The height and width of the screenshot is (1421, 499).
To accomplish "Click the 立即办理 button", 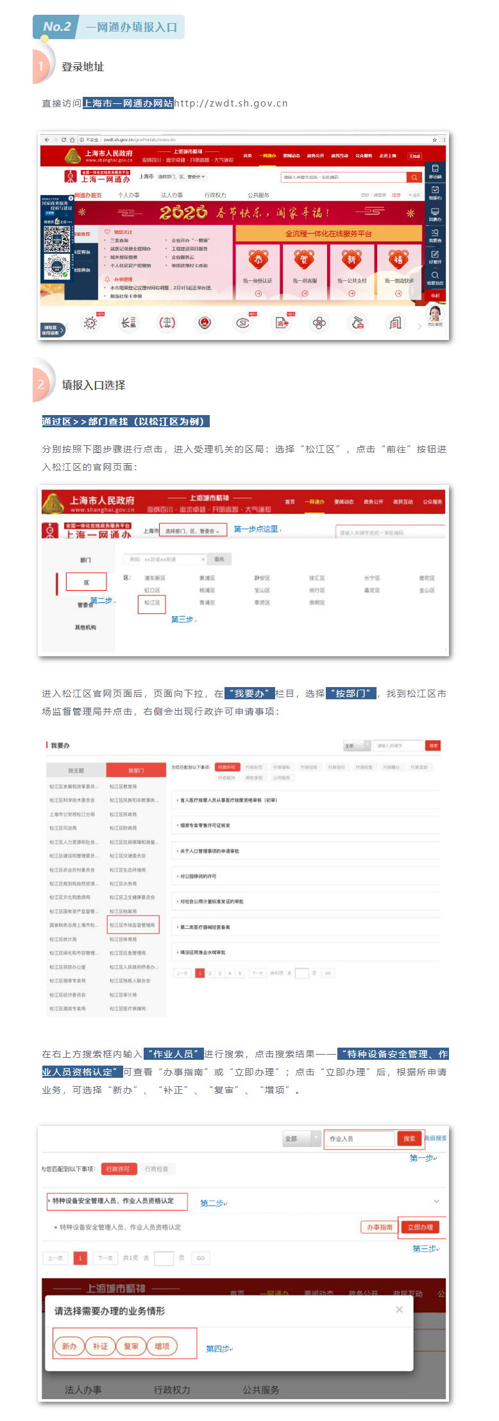I will (x=419, y=1227).
